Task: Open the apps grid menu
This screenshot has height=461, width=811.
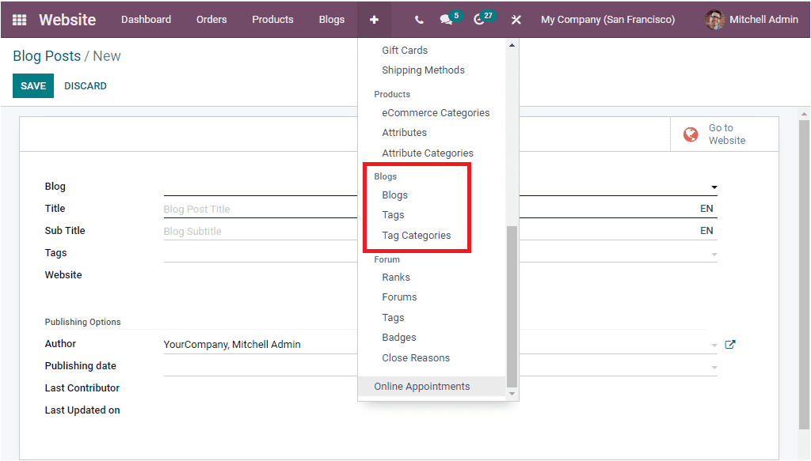Action: click(x=17, y=19)
